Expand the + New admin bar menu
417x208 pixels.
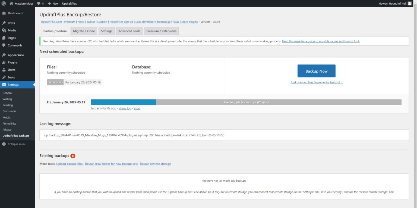pos(52,4)
